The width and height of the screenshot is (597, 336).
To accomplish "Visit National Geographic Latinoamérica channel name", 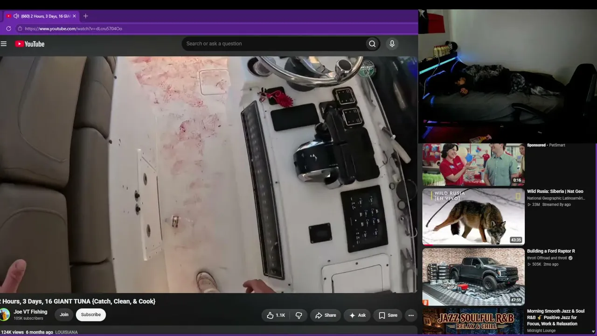I will tap(555, 198).
